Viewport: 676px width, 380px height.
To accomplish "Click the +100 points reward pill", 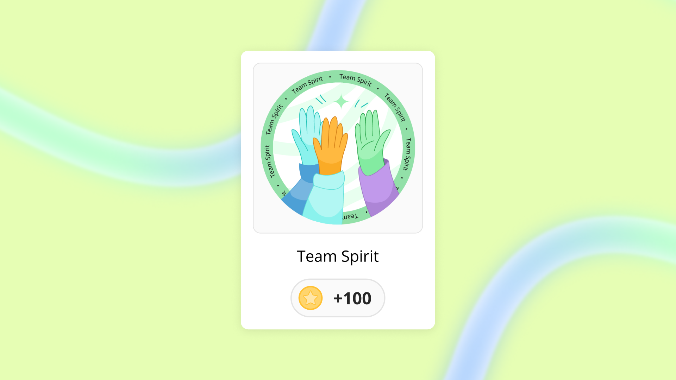I will point(338,298).
